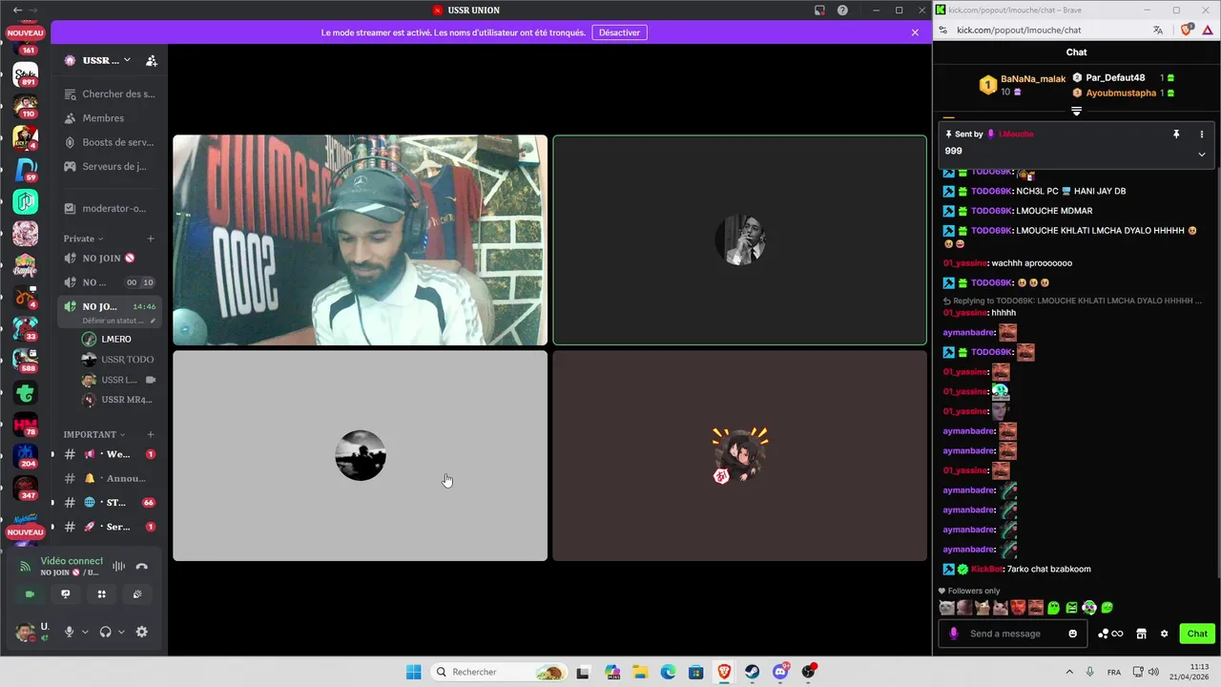Open channel points infinity icon
This screenshot has width=1221, height=687.
pos(1110,634)
